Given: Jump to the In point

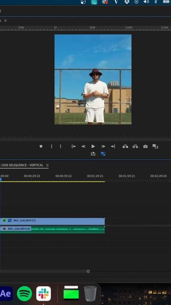Looking at the screenshot, I should click(74, 146).
